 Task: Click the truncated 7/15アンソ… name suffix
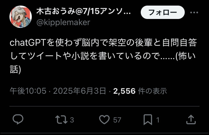point(107,11)
